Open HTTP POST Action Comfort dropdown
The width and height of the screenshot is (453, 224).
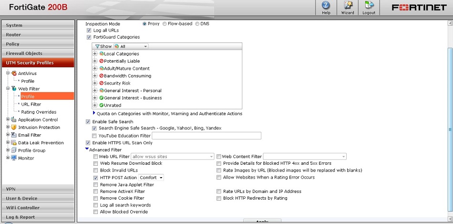tap(151, 178)
